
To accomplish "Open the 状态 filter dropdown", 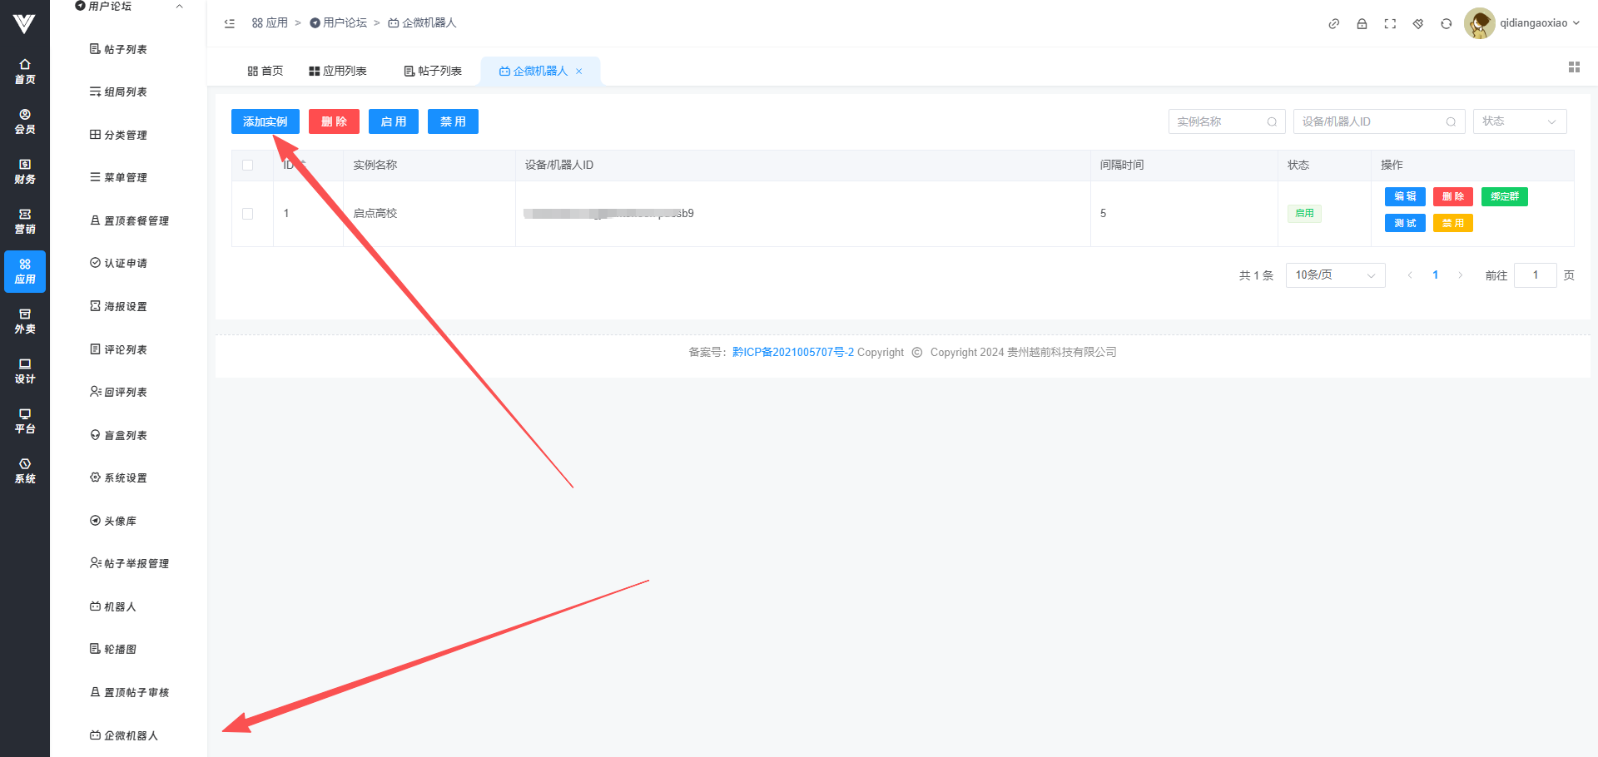I will (1519, 121).
